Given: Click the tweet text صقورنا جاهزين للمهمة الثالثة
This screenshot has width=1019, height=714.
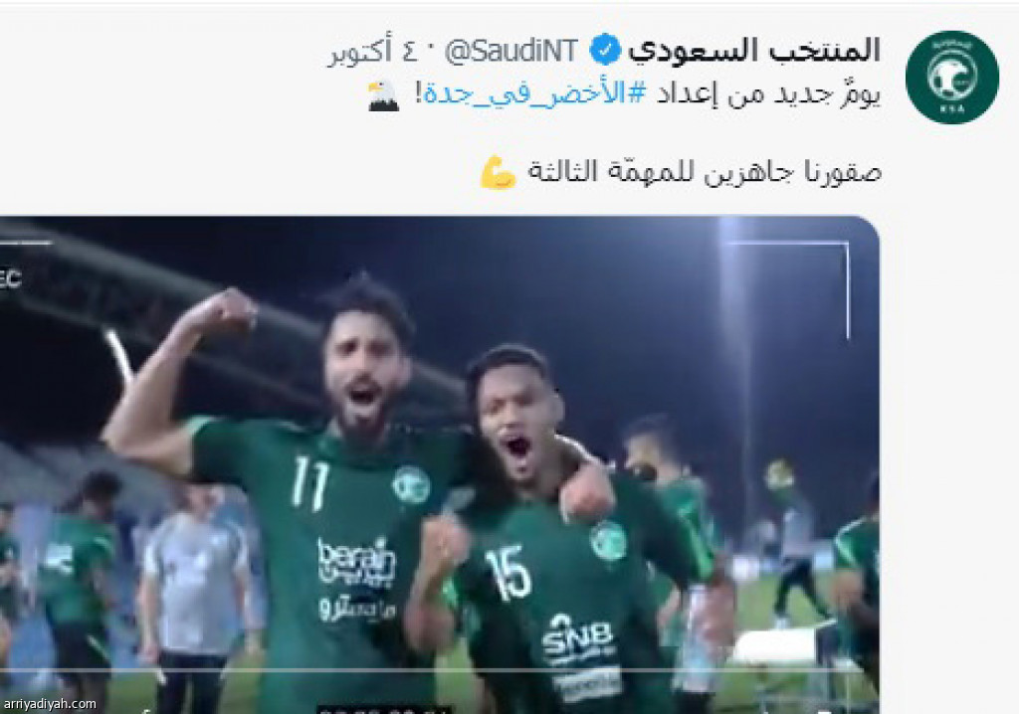Looking at the screenshot, I should [705, 172].
